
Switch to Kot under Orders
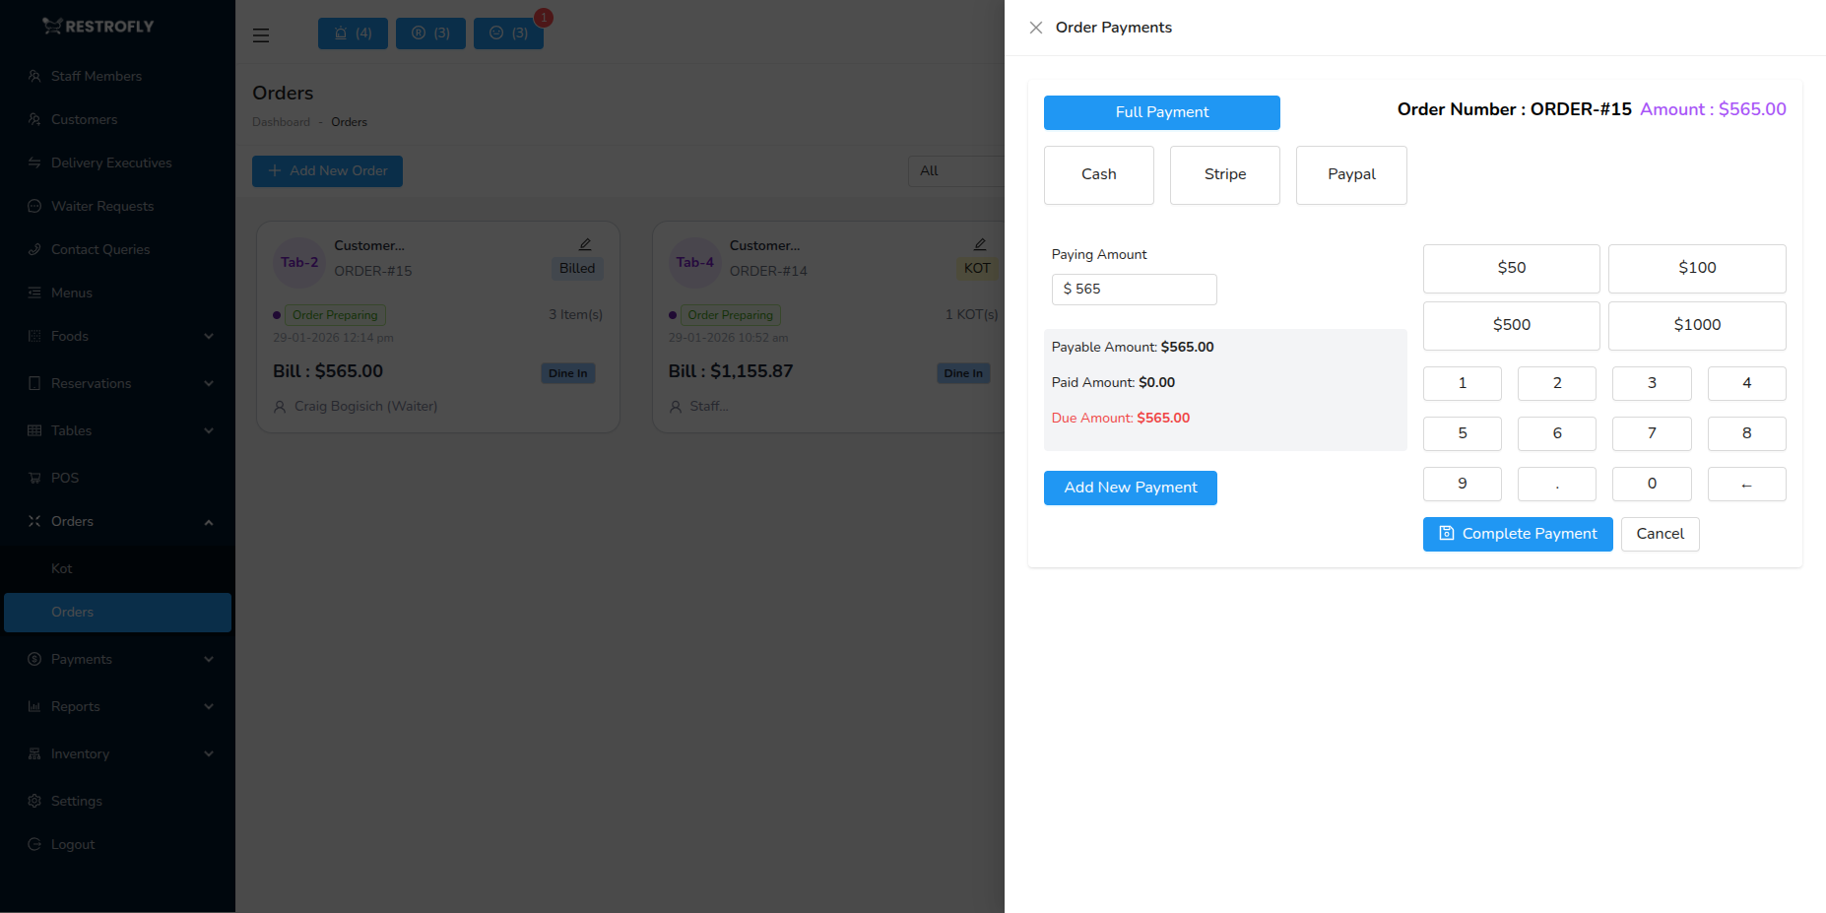(61, 568)
